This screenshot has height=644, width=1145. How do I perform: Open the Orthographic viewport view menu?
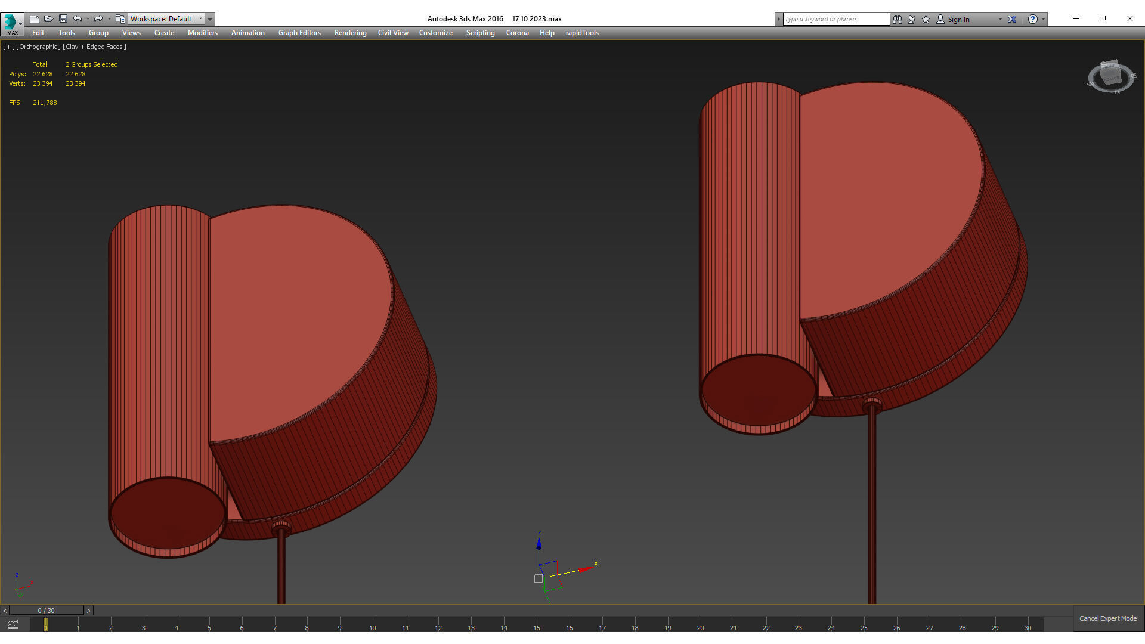[x=38, y=47]
